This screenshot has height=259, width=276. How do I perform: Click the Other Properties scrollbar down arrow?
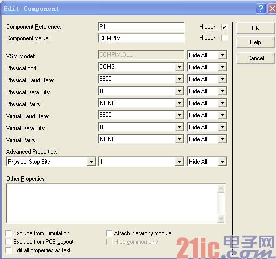tap(221, 219)
